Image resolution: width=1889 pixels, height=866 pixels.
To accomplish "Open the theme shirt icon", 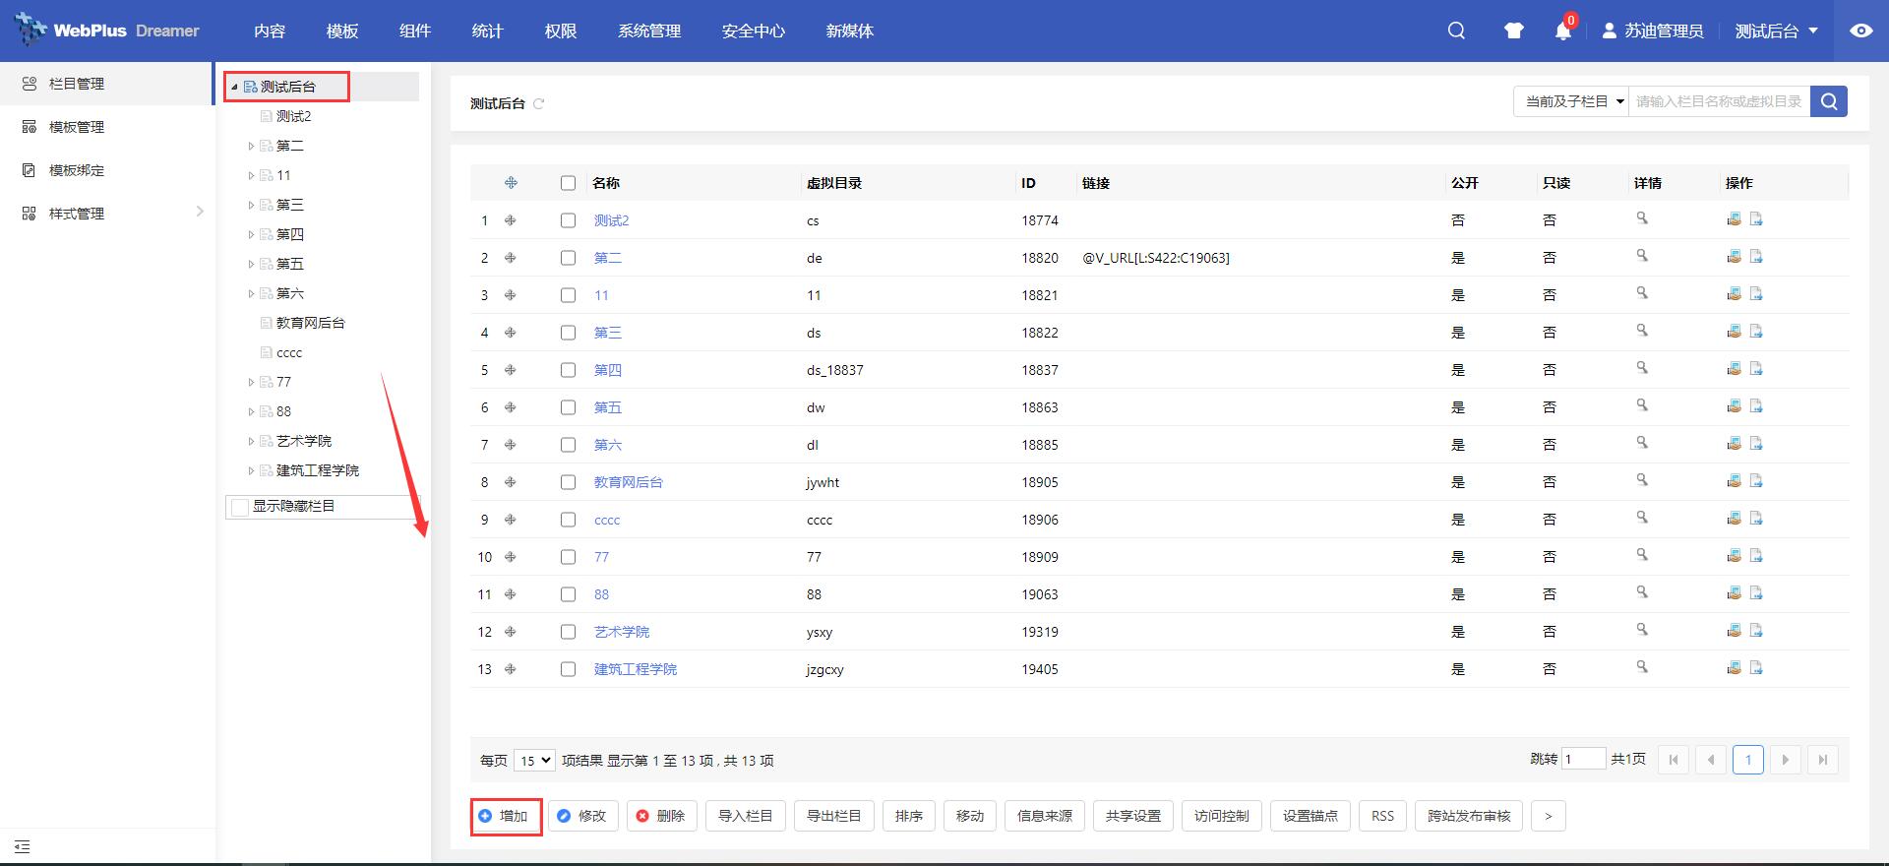I will [x=1513, y=31].
